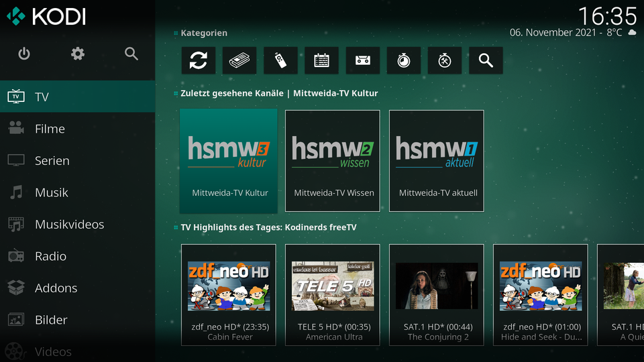Click the Radio icon in sidebar
This screenshot has width=644, height=362.
16,255
